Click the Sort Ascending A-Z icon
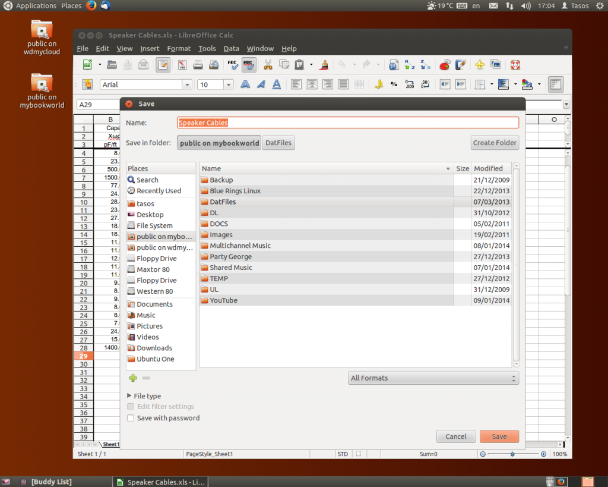Screen dimensions: 608x487 click(x=410, y=64)
